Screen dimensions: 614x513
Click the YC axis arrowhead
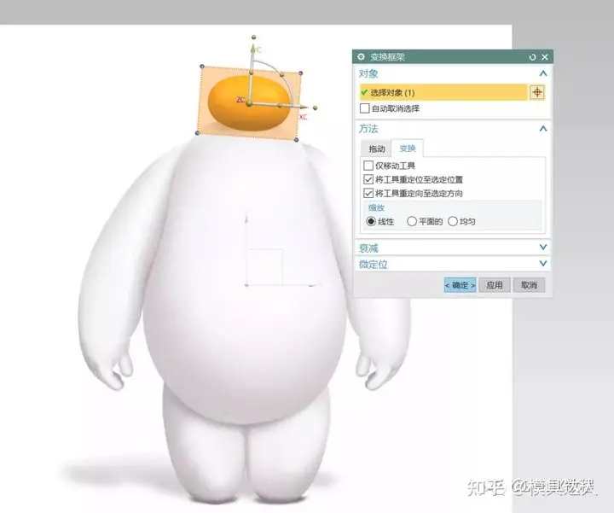252,50
